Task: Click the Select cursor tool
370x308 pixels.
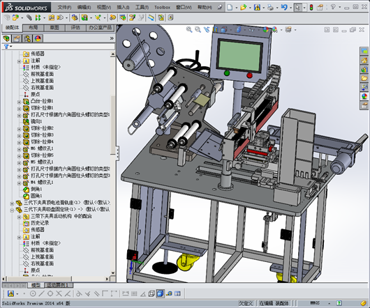Action: [297, 7]
